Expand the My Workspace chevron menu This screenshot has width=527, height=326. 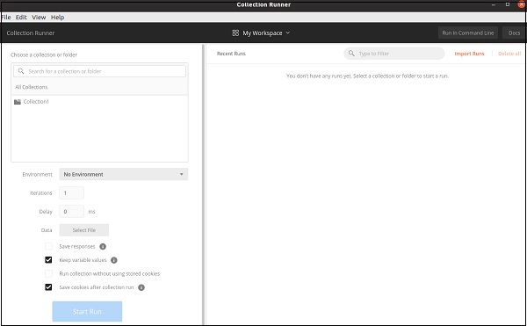coord(288,33)
